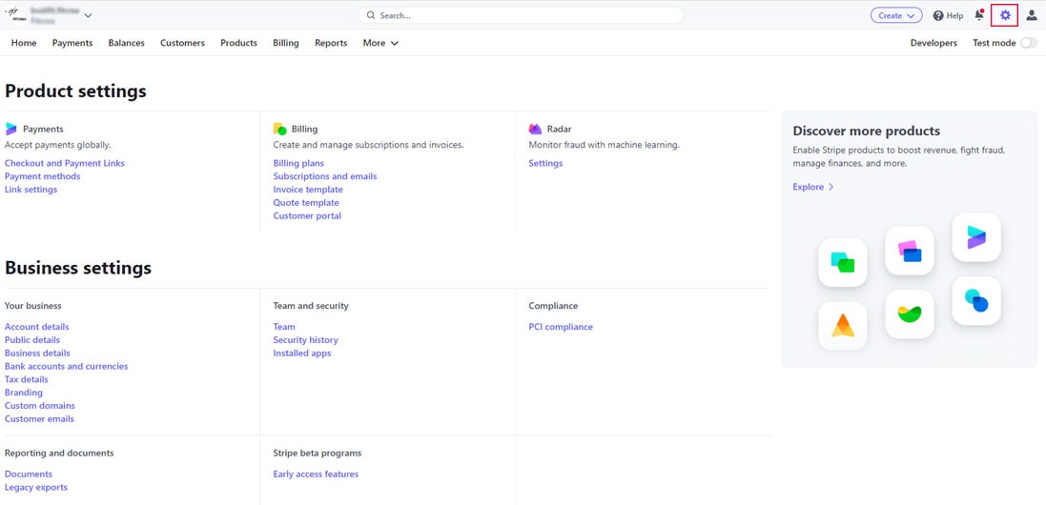
Task: Open Bank accounts and currencies link
Action: (66, 367)
